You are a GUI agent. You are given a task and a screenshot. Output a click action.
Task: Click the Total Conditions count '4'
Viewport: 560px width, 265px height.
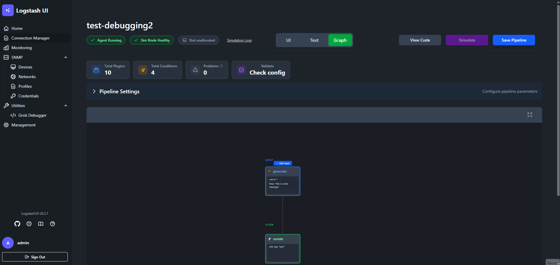click(x=153, y=73)
